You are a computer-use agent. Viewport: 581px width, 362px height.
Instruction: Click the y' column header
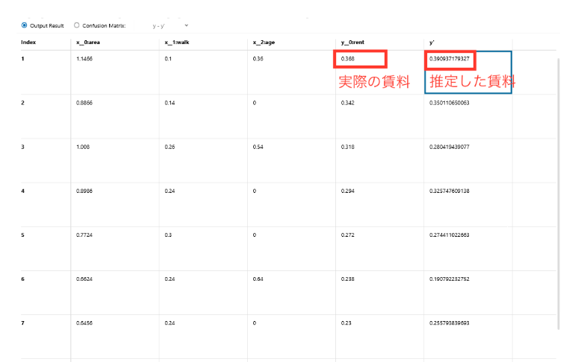[432, 42]
